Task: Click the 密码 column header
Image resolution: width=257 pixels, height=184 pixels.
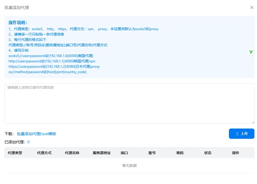Action: [x=180, y=153]
